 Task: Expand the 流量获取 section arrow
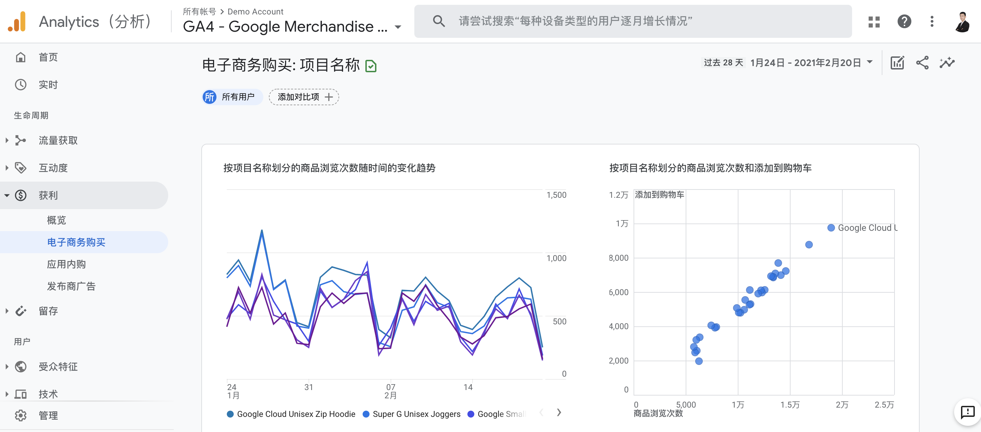[7, 140]
